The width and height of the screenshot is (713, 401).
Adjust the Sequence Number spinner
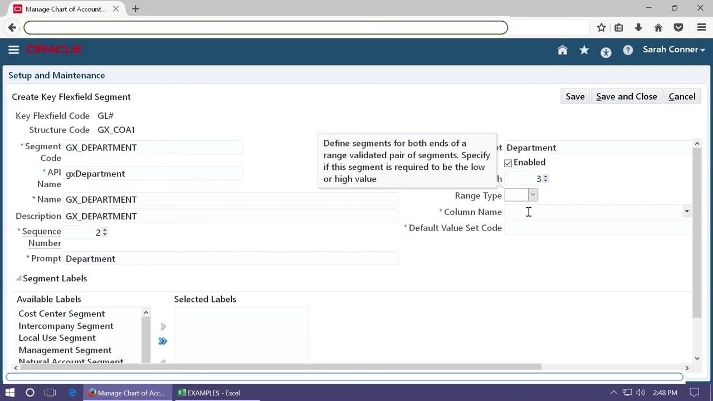105,232
